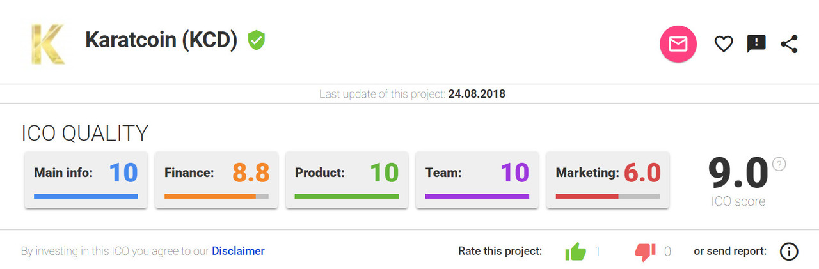
Task: Click the orange Finance progress bar
Action: [211, 196]
